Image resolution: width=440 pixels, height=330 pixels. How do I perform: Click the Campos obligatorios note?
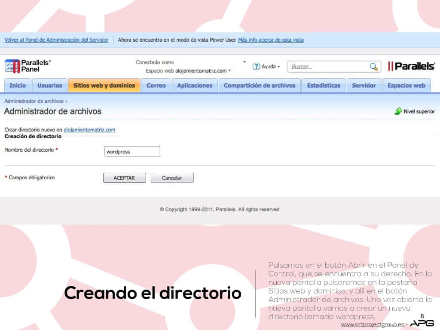coord(30,177)
